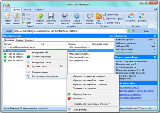Click Пауза in the Проект group

click(27, 19)
